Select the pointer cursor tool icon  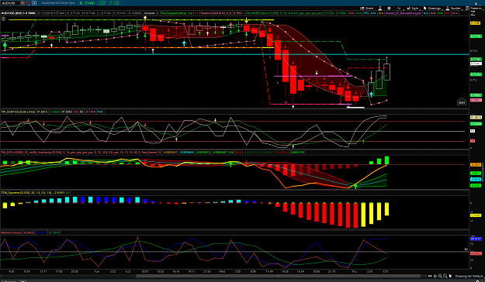tap(450, 276)
